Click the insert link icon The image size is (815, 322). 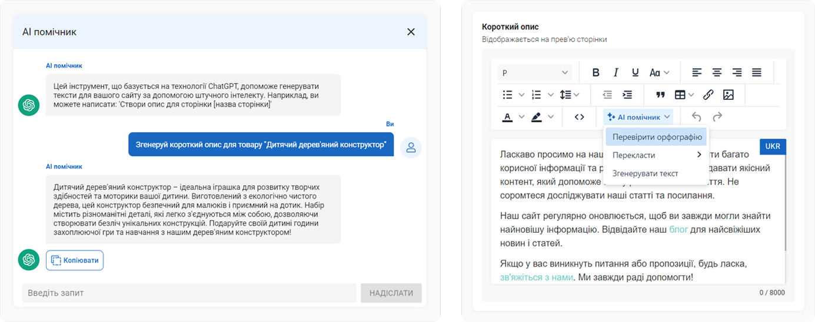(x=708, y=95)
